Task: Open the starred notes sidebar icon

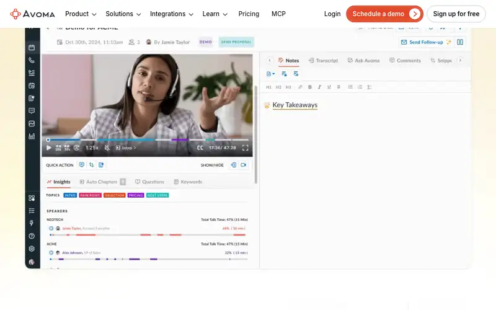Action: 32,98
